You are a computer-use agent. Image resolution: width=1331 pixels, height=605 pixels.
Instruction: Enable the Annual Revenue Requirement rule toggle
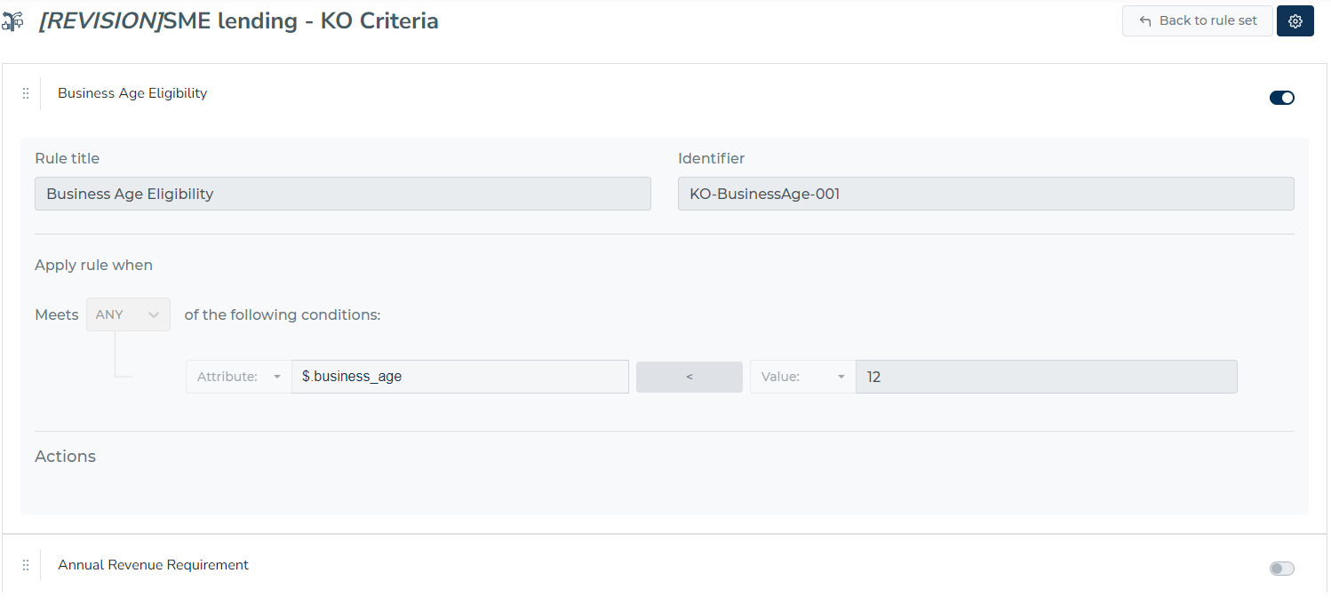click(1282, 569)
